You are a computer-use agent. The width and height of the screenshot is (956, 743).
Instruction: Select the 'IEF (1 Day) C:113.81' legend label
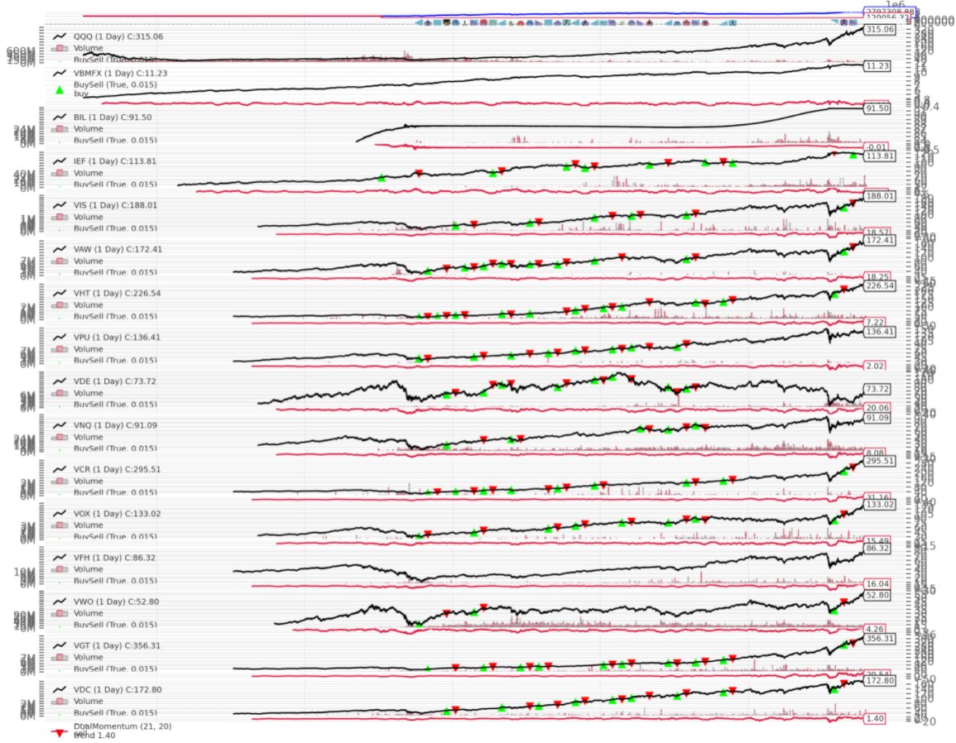click(x=114, y=161)
